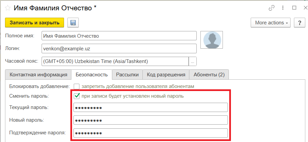Viewport: 308px width, 142px height.
Task: Enable the block adding user to subscribers checkbox
Action: click(77, 86)
